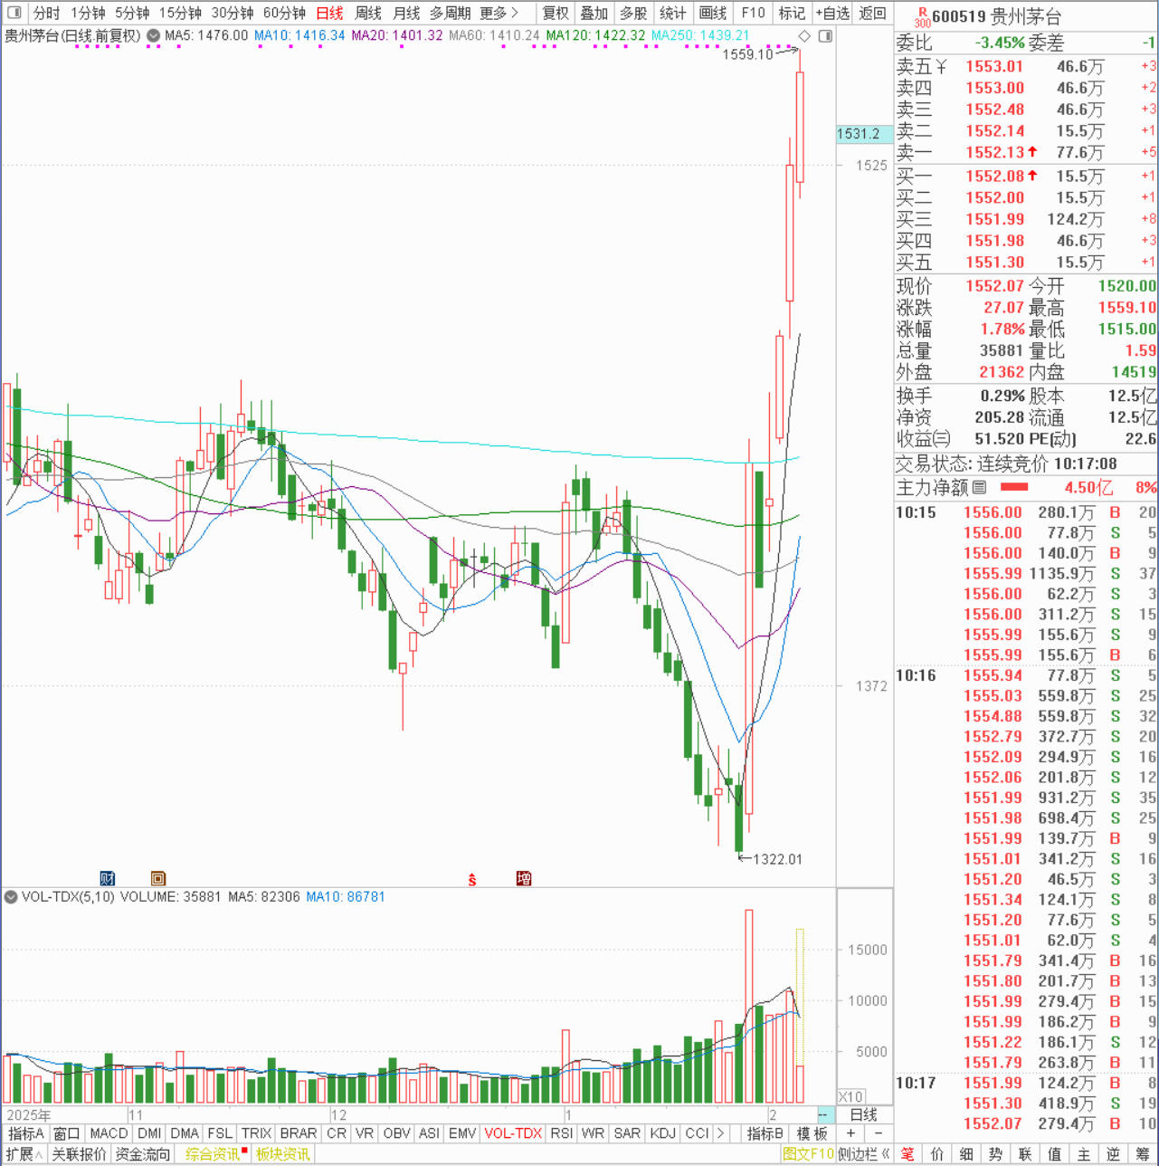This screenshot has height=1166, width=1159.
Task: Click the R300 margin badge beside stock code
Action: pyautogui.click(x=921, y=17)
